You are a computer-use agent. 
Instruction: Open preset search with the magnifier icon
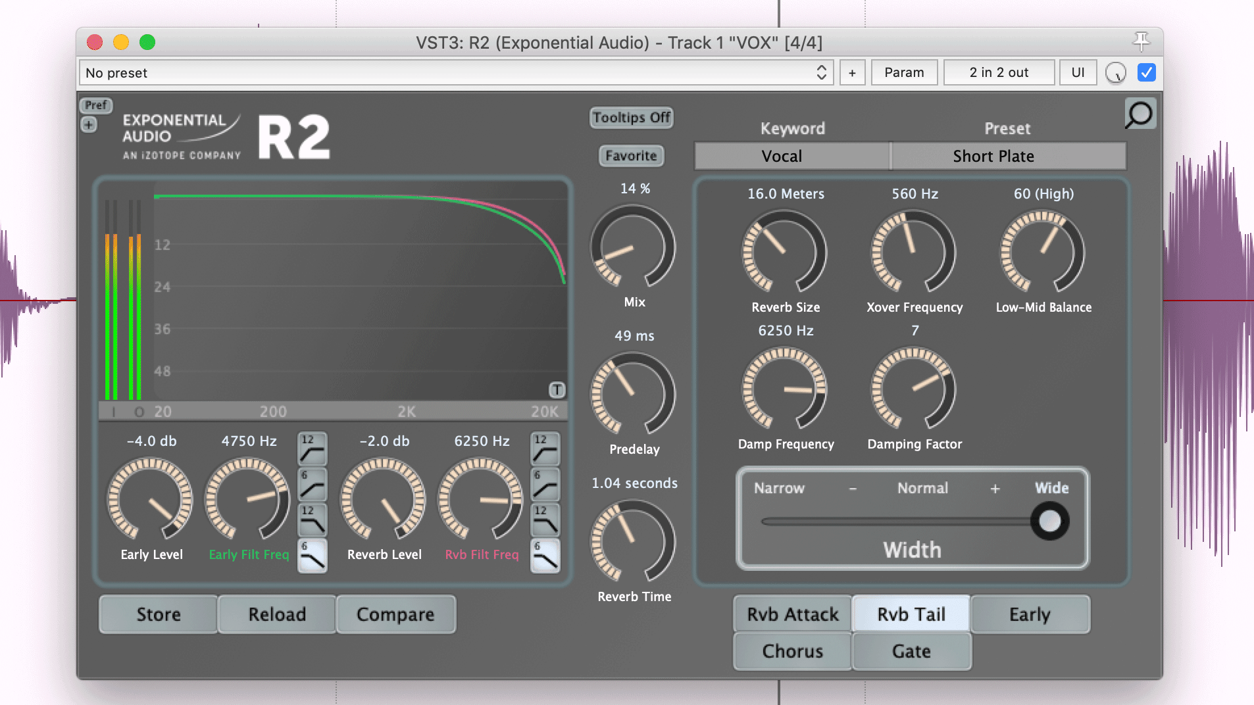[x=1140, y=114]
